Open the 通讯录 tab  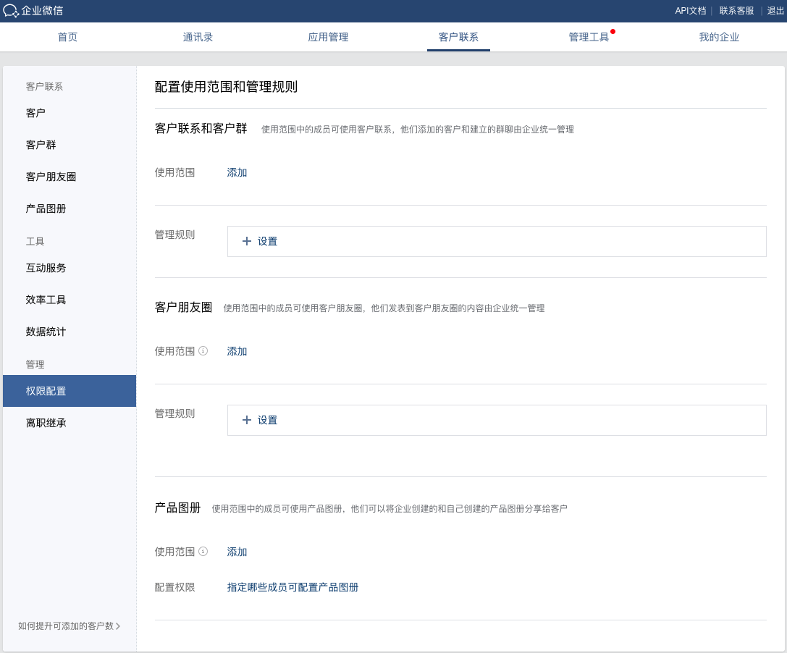pyautogui.click(x=198, y=38)
